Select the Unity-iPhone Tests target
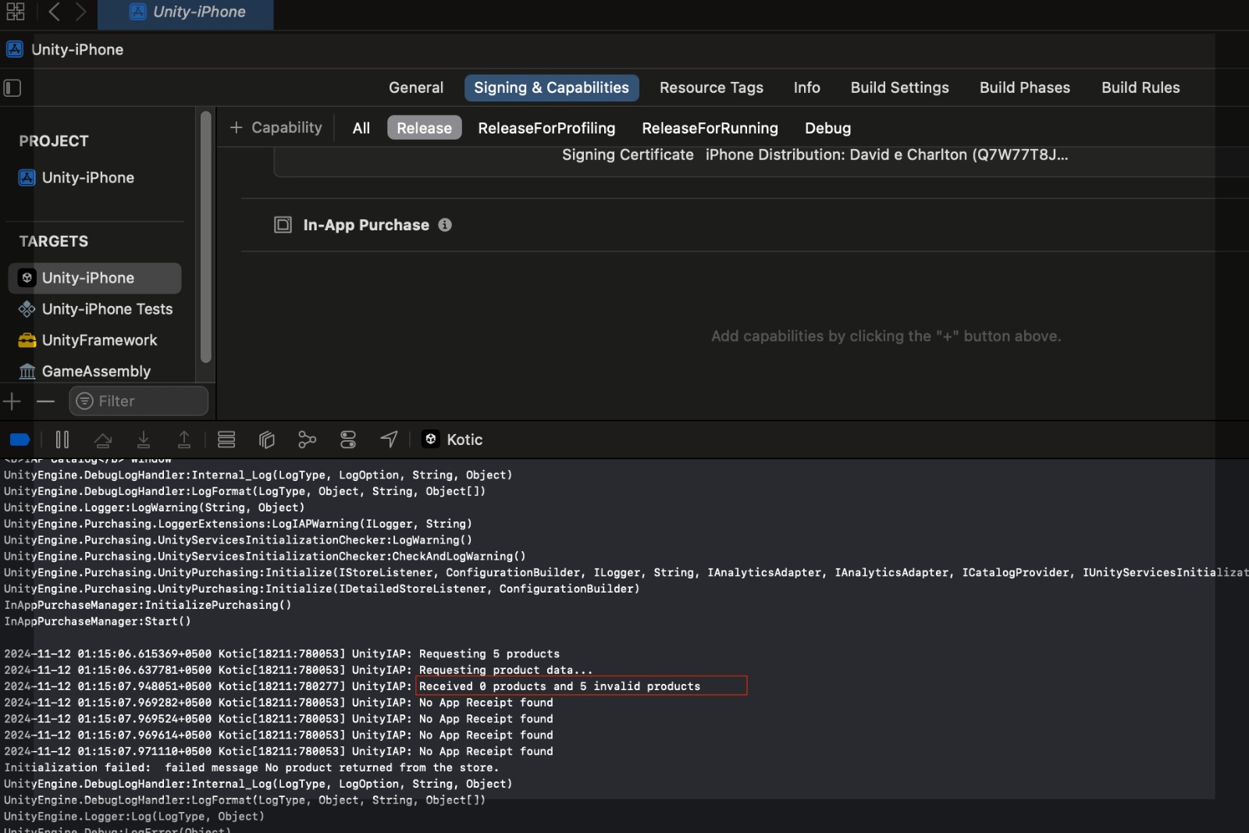Screen dimensions: 1249x833 click(94, 309)
